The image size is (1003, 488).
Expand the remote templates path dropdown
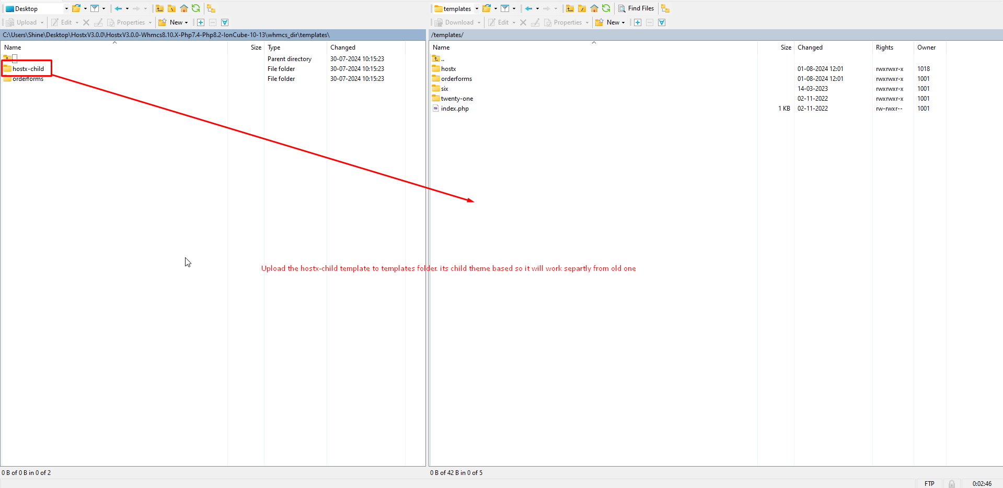coord(477,8)
